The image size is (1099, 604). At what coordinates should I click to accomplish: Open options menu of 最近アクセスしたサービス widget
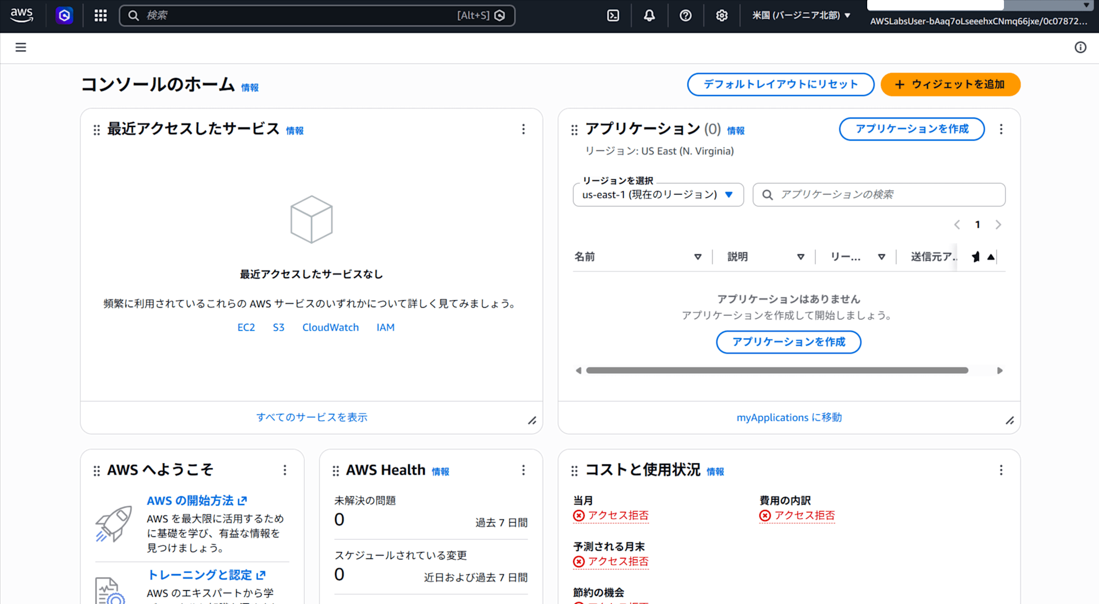click(524, 129)
